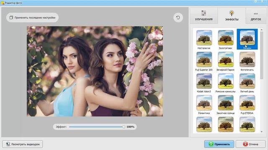Click the 'Редактор фото' title bar app icon
Image resolution: width=268 pixels, height=150 pixels.
[3, 3]
